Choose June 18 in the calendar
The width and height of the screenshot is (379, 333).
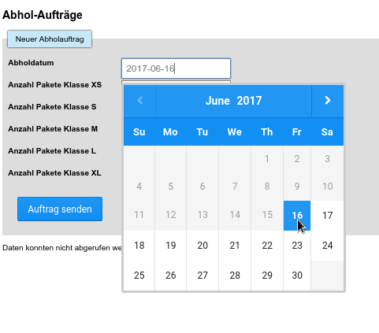[139, 246]
